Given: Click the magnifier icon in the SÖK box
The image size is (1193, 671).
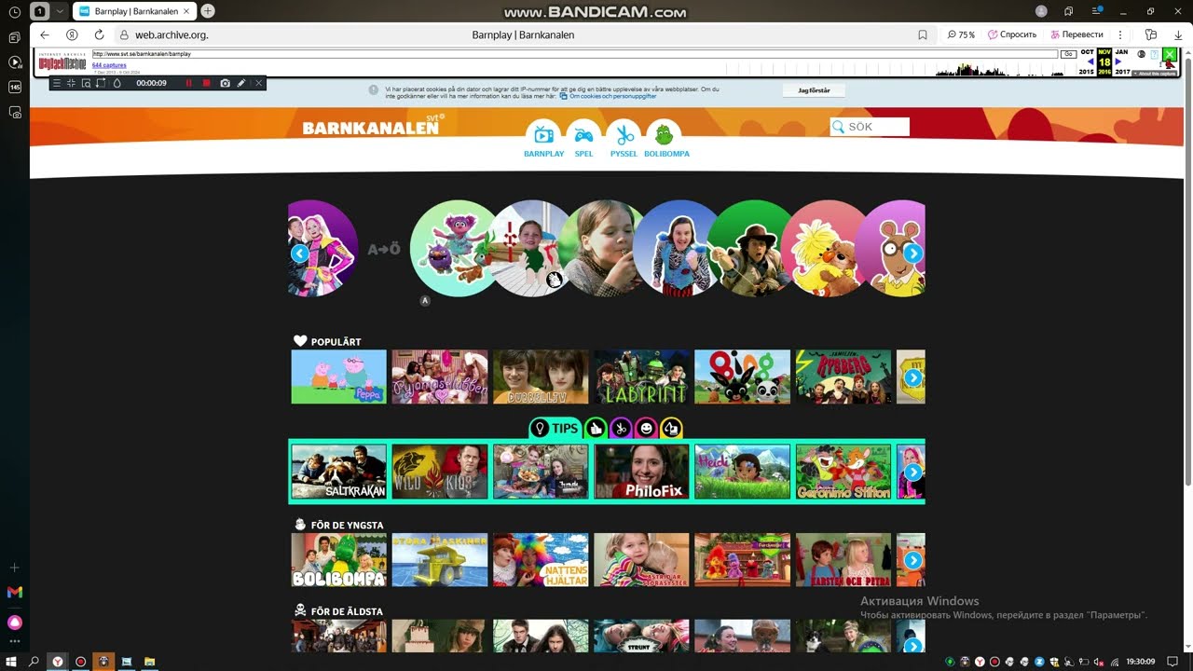Looking at the screenshot, I should [838, 128].
